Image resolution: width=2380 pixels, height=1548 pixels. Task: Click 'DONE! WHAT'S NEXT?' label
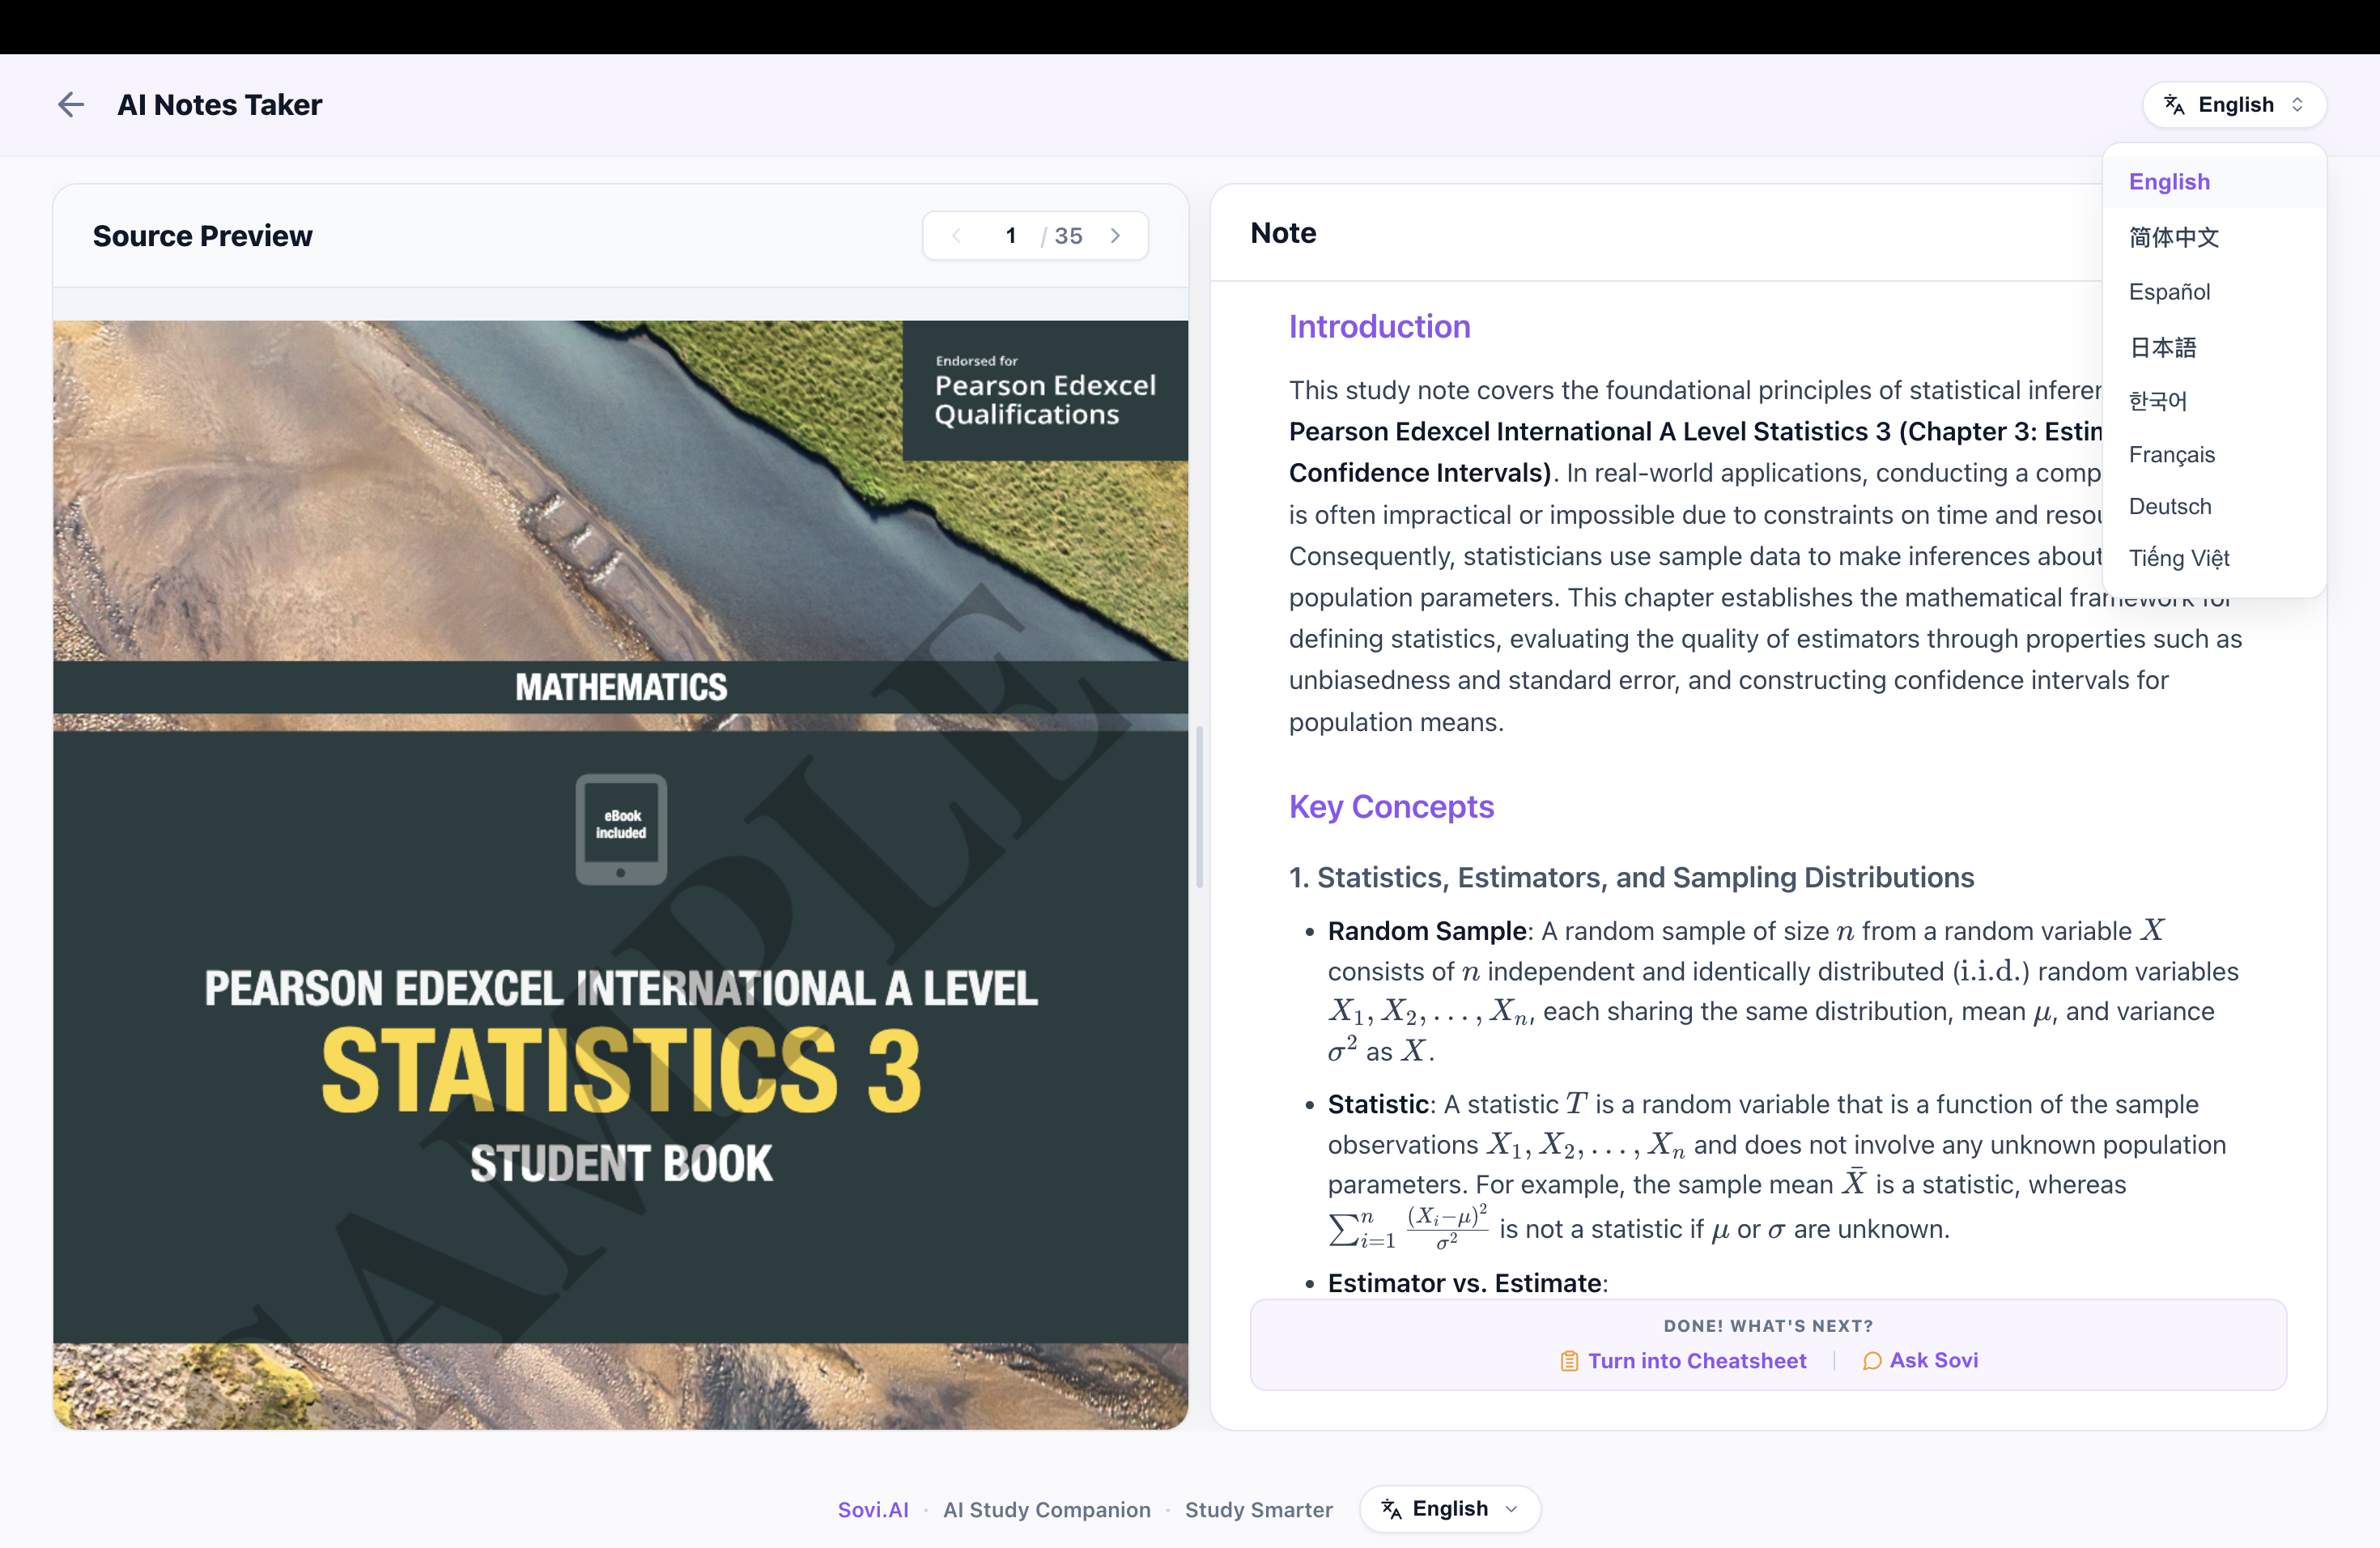click(x=1768, y=1326)
